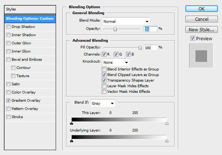Viewport: 222px width, 155px height.
Task: Open the Gradient Overlay settings label
Action: (26, 100)
